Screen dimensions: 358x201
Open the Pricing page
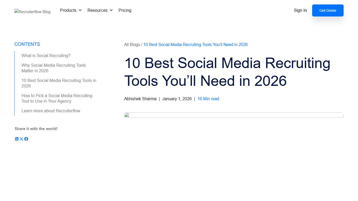tap(125, 10)
